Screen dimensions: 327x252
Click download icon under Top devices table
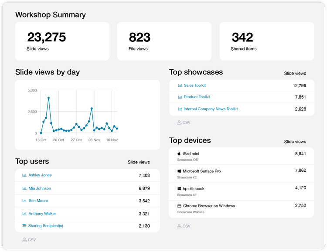point(179,226)
